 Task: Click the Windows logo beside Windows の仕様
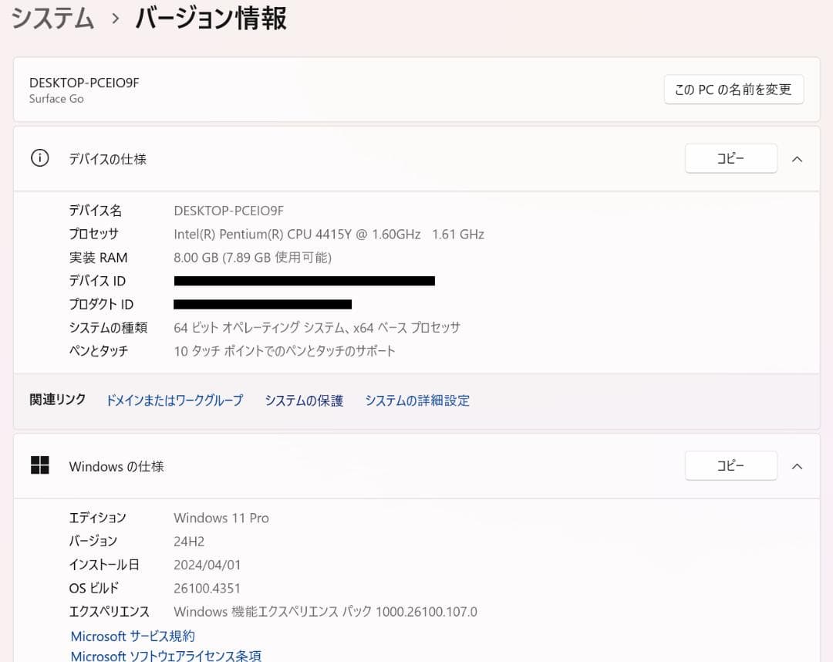[x=39, y=465]
